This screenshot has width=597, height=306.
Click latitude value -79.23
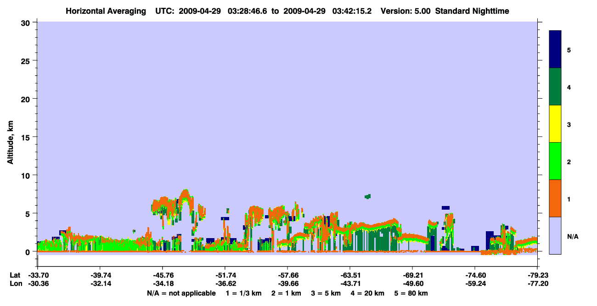(x=537, y=275)
